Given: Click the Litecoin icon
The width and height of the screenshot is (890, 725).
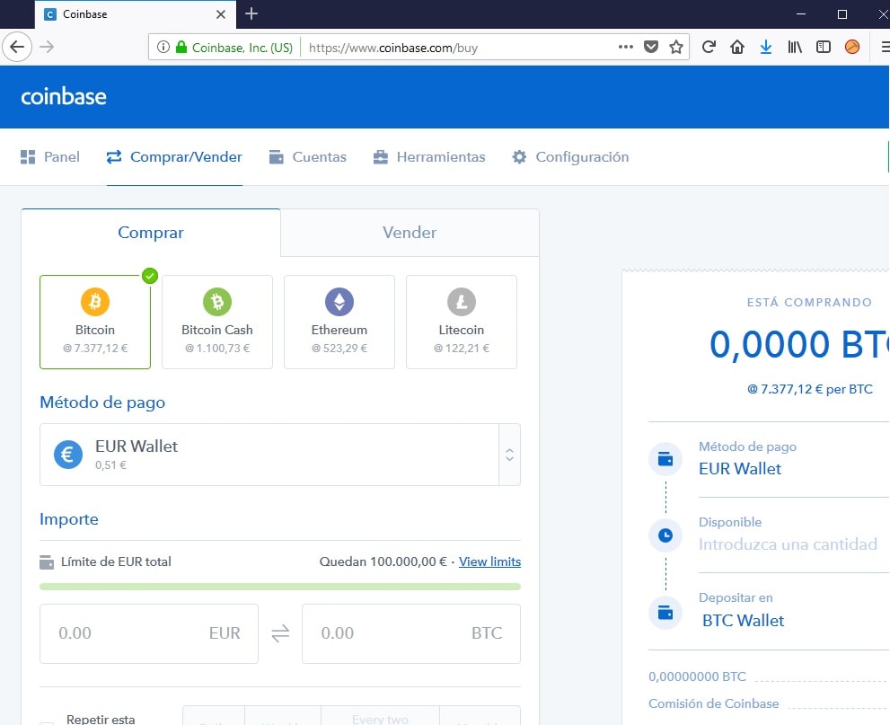Looking at the screenshot, I should [461, 302].
